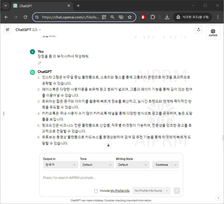Open the Tone dropdown

pos(97,165)
